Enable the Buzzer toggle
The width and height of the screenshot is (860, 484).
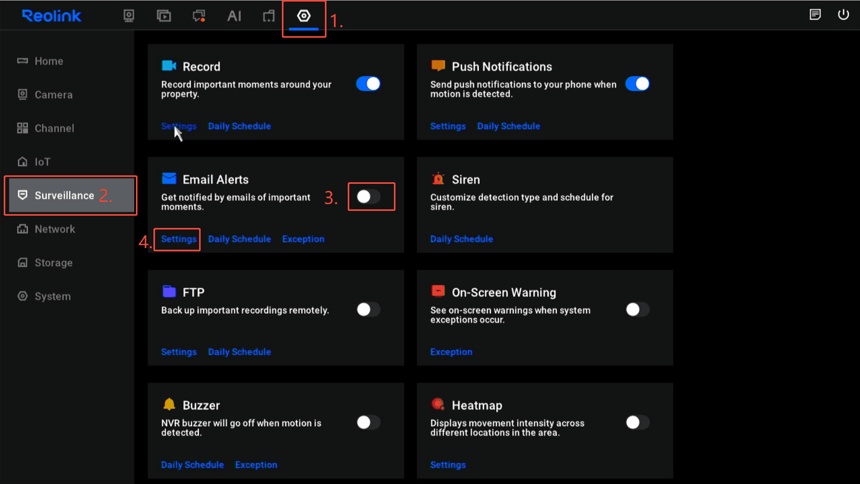[368, 422]
